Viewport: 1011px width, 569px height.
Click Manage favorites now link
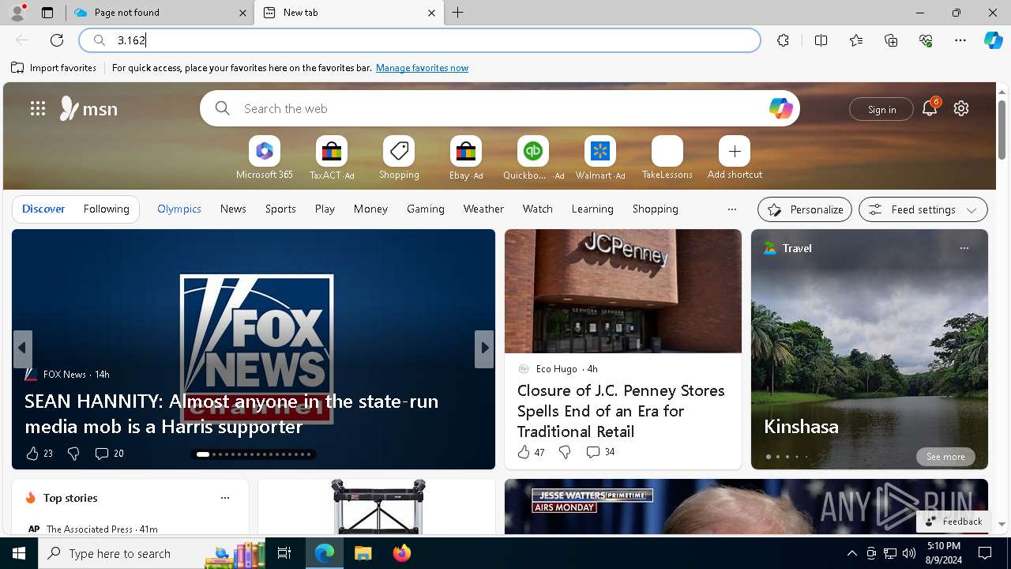tap(422, 68)
